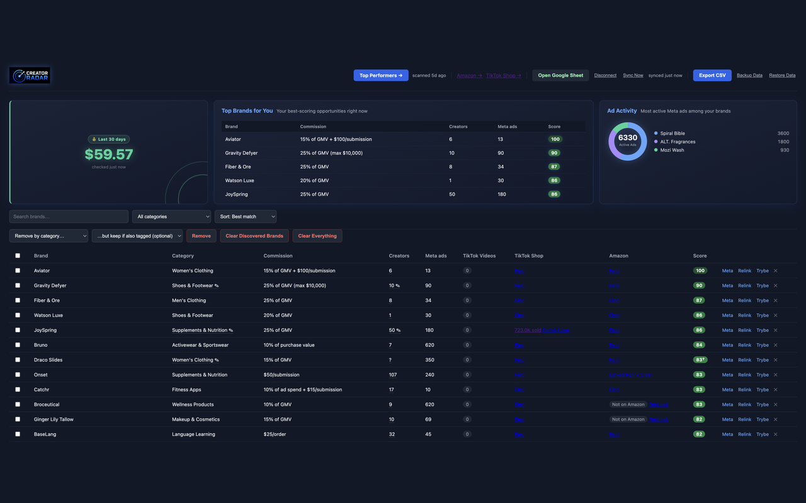
Task: Remove Ginger Lily Tallow row with X icon
Action: tap(776, 419)
